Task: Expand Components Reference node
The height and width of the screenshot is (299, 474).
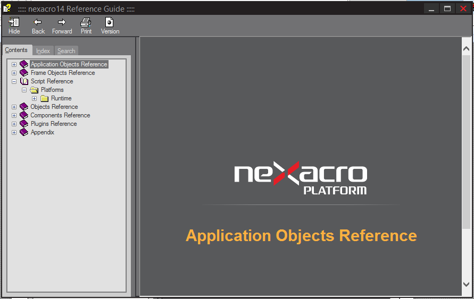Action: 14,115
